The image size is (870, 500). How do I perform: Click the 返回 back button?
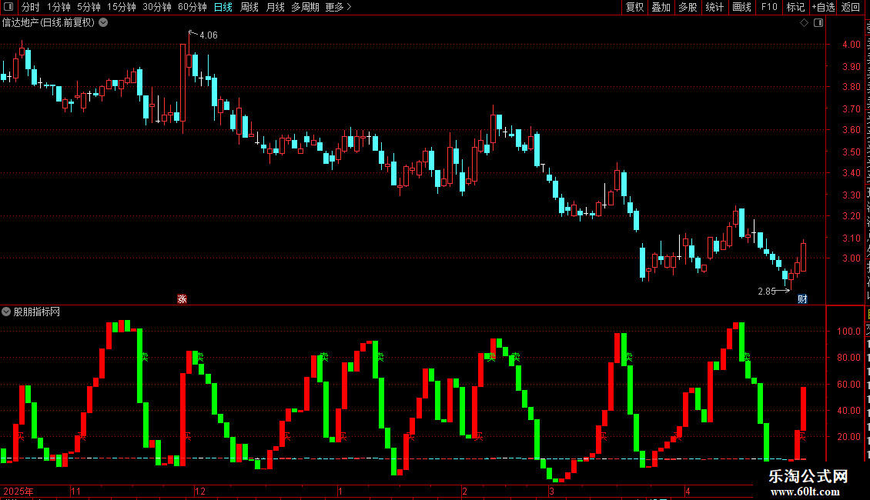click(x=850, y=7)
